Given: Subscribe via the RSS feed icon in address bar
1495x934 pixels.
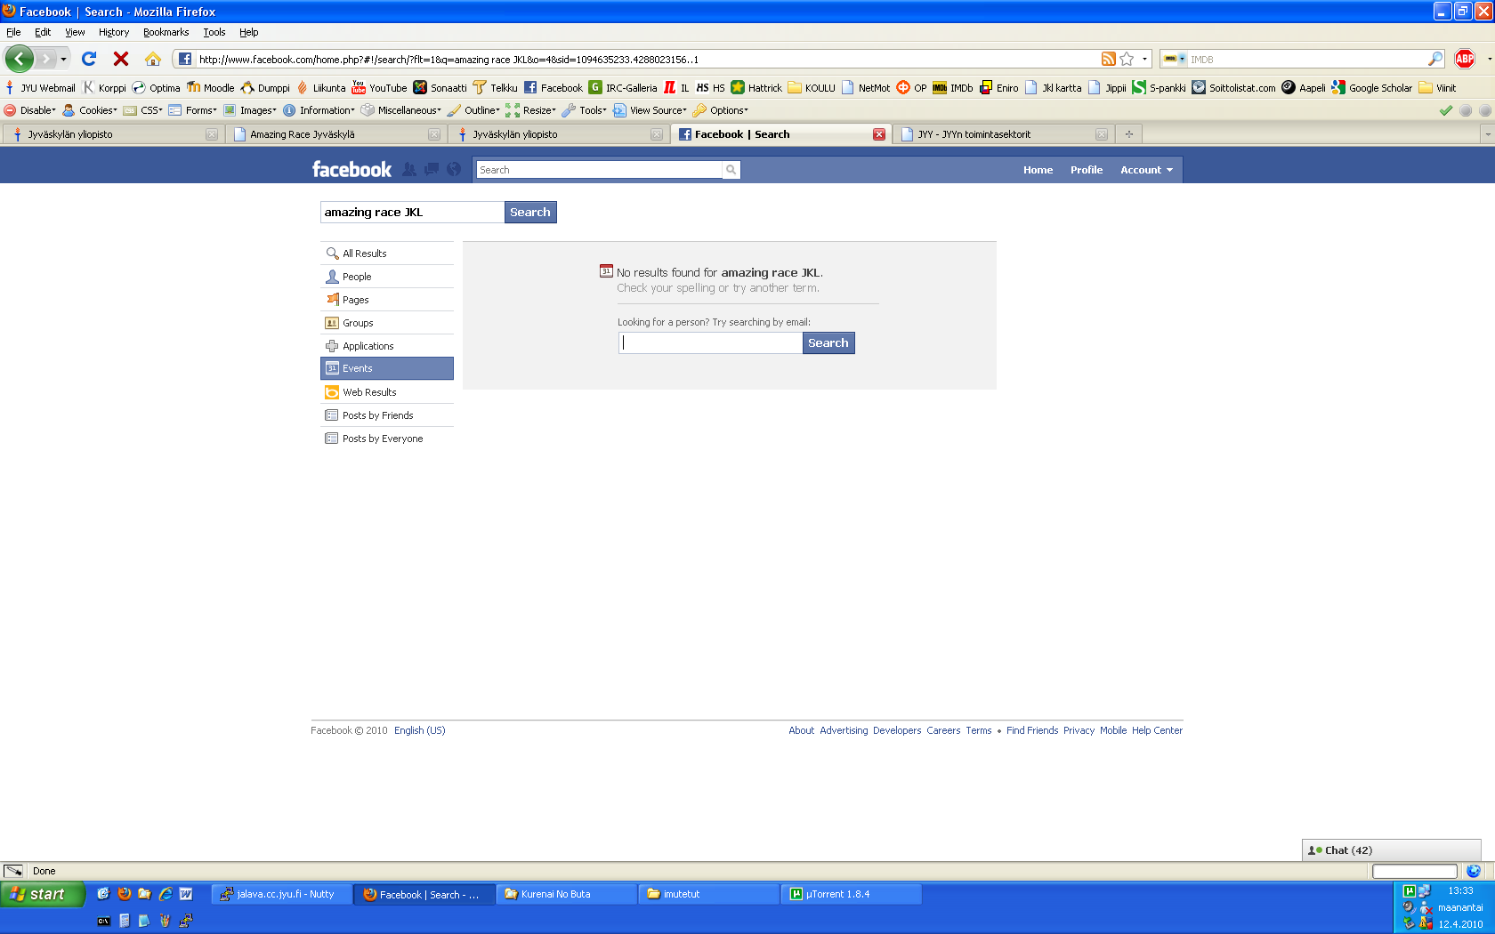Looking at the screenshot, I should pos(1108,60).
